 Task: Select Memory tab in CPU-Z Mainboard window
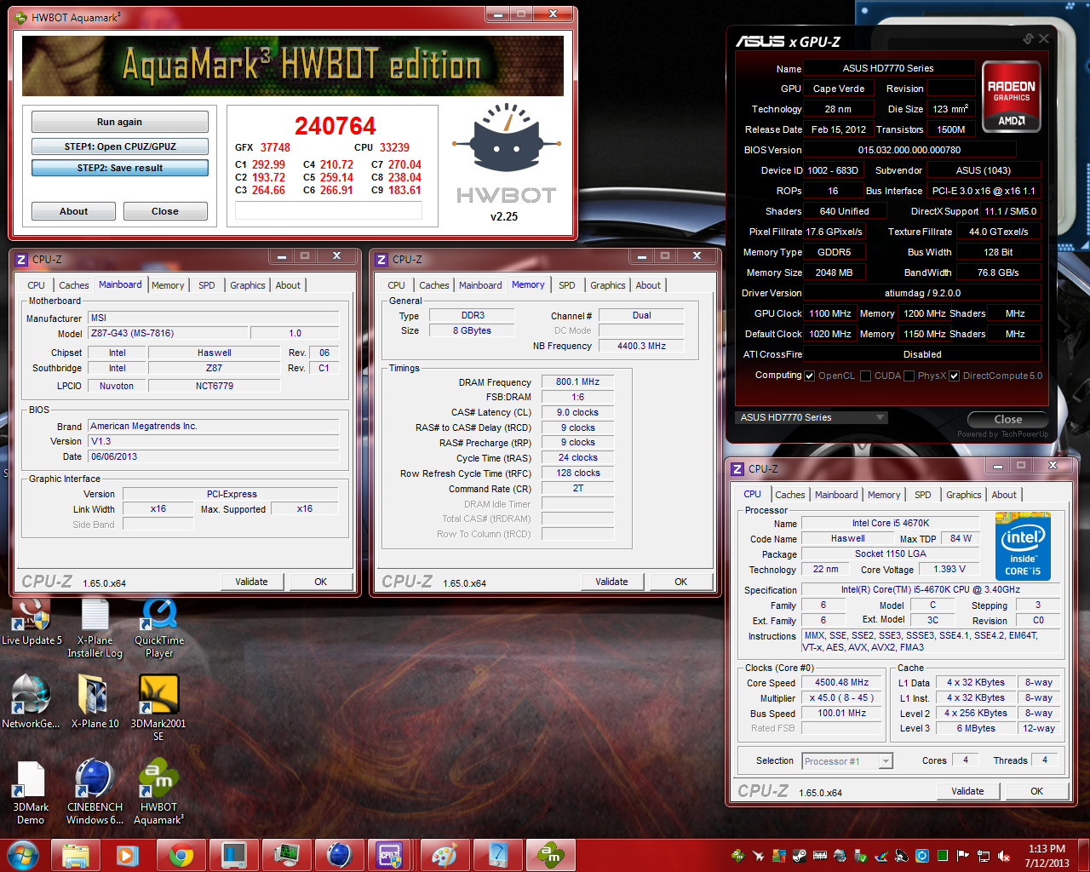168,285
